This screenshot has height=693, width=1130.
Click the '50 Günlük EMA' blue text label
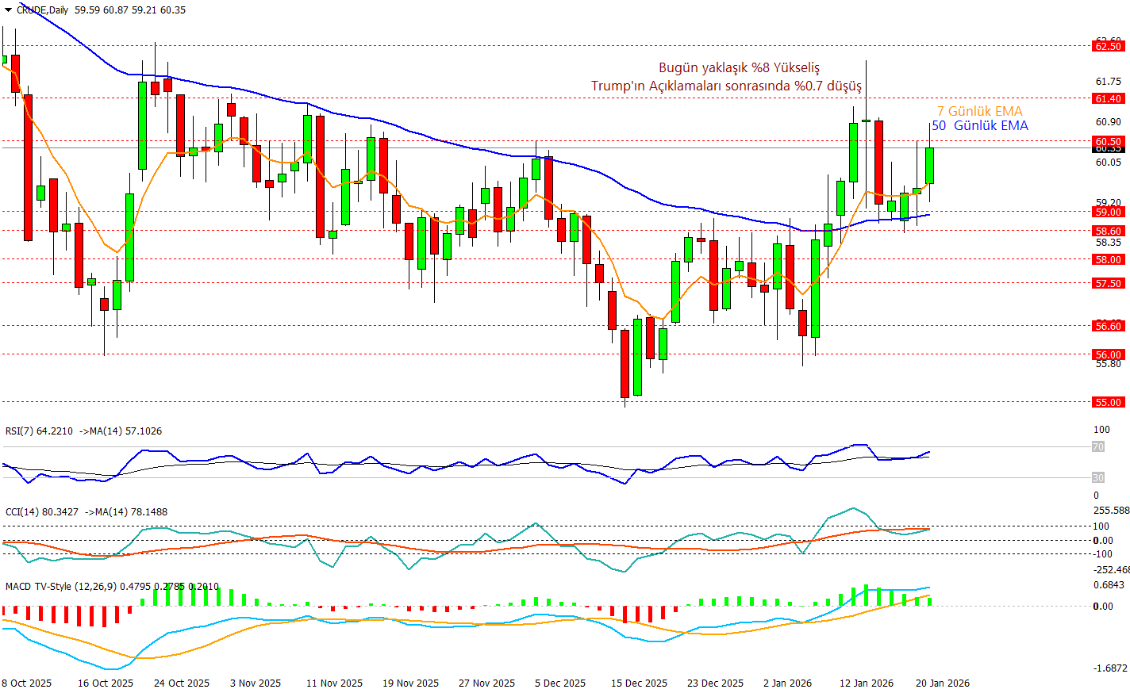pyautogui.click(x=979, y=126)
